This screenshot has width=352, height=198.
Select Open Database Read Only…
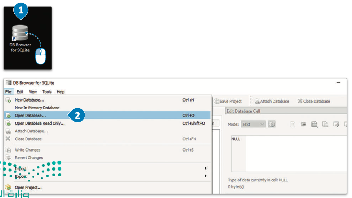pyautogui.click(x=107, y=123)
